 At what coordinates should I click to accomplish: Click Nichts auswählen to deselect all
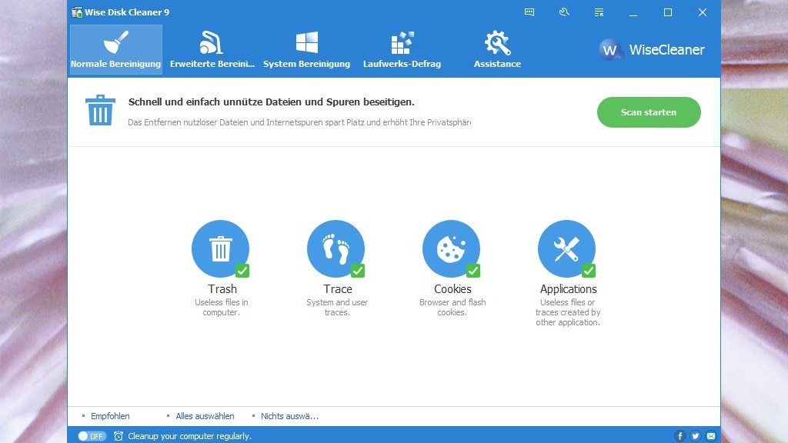tap(289, 416)
